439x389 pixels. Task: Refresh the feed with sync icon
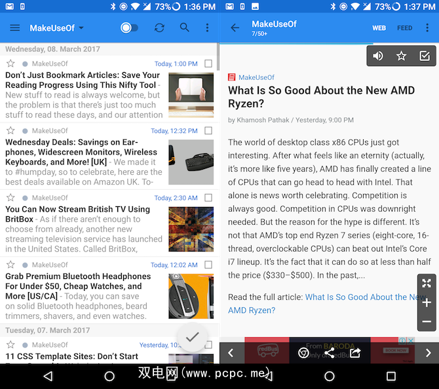click(159, 28)
